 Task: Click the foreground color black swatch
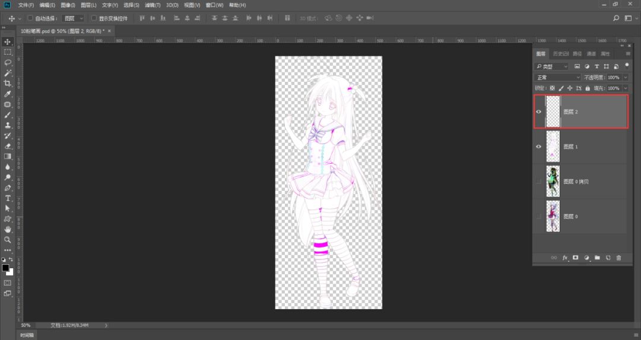point(6,268)
